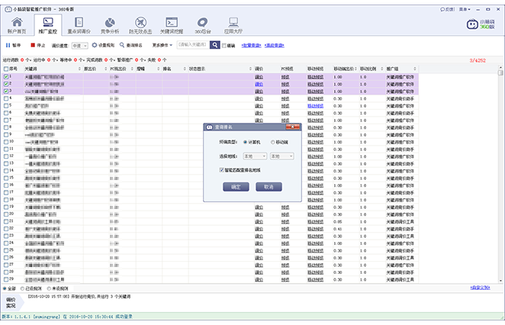Click the 取消 button in dialog

pos(268,186)
